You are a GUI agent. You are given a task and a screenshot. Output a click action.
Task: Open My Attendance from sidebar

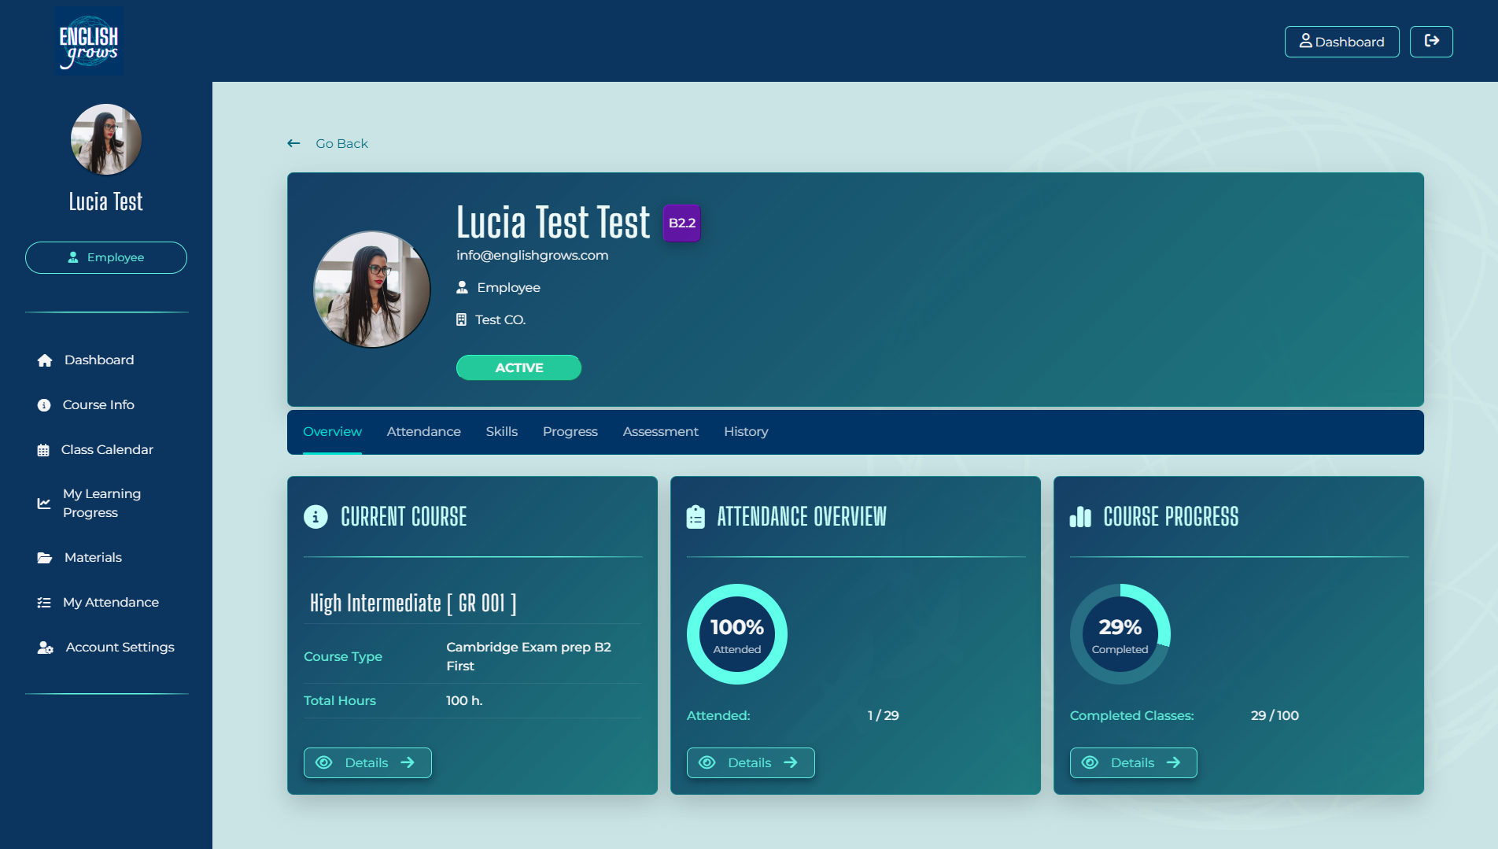click(111, 603)
